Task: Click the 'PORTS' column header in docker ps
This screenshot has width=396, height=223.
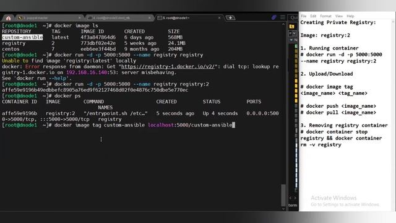Action: pyautogui.click(x=254, y=102)
